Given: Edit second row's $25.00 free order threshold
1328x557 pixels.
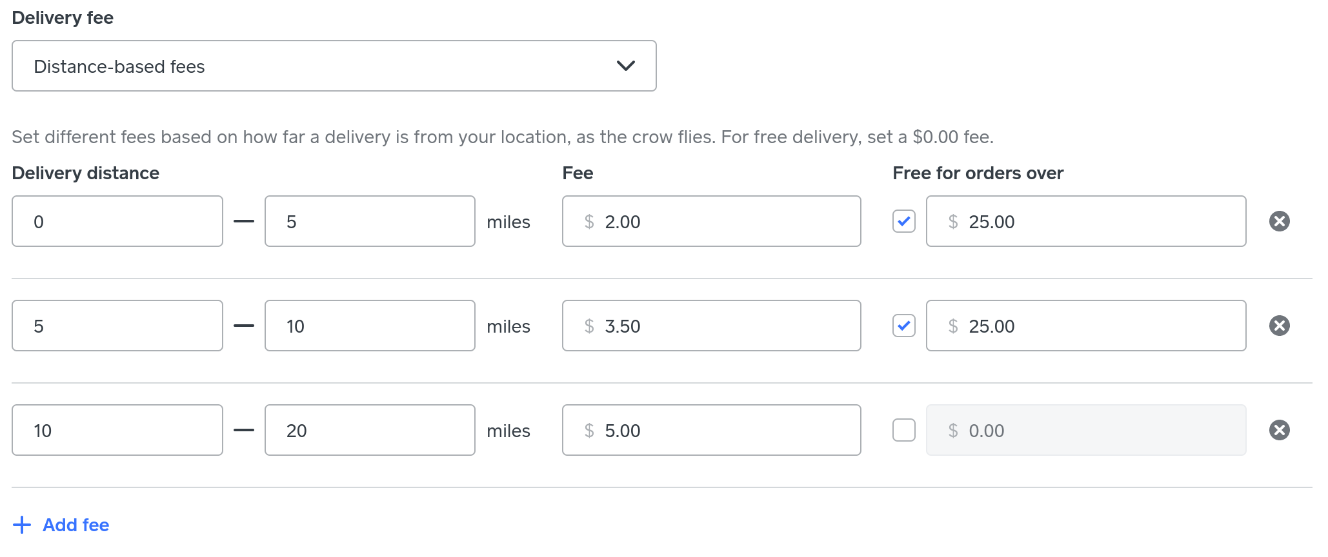Looking at the screenshot, I should coord(1086,326).
